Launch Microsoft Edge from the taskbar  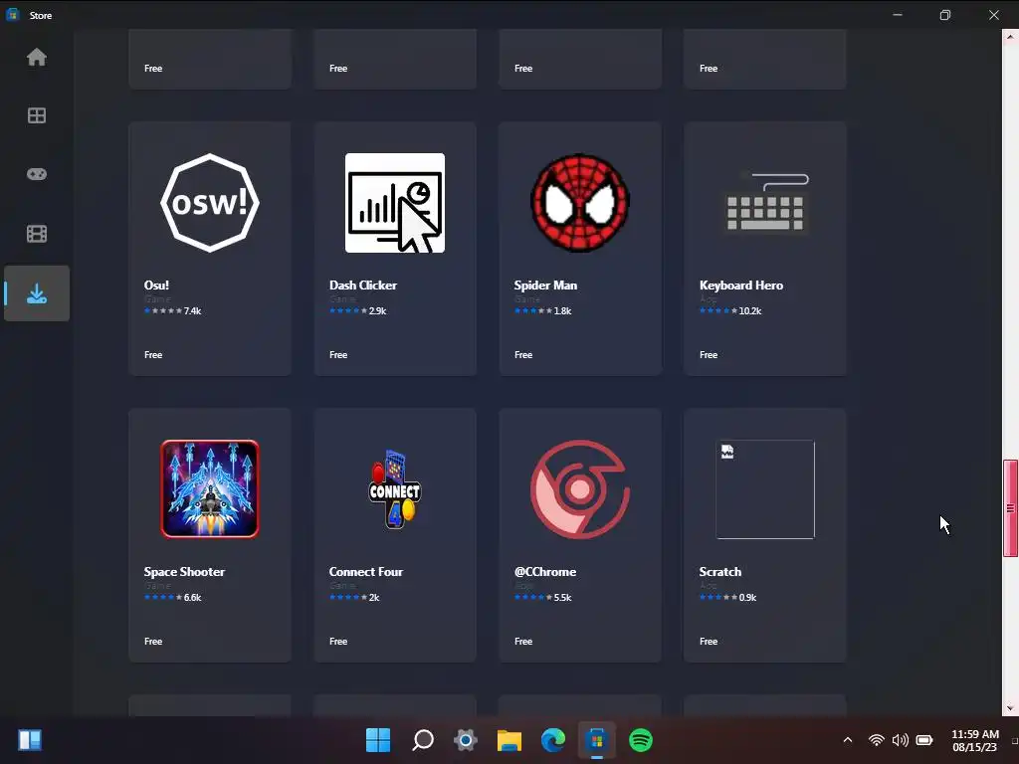click(x=553, y=740)
